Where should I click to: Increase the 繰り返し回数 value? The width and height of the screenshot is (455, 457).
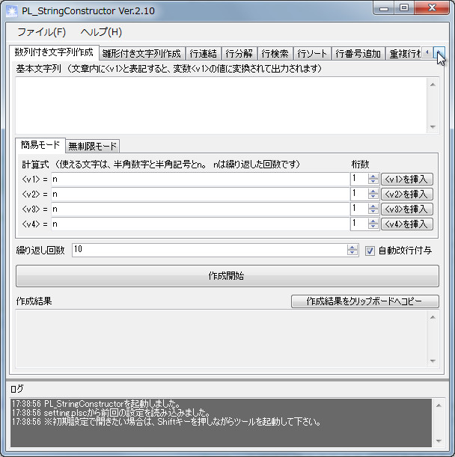pos(352,247)
